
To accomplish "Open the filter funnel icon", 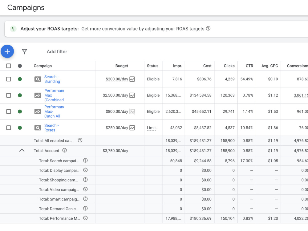I will click(24, 52).
